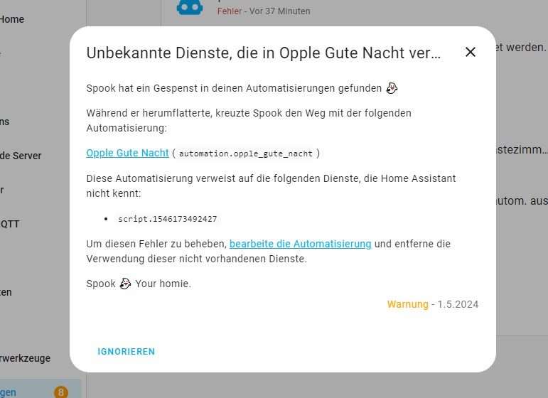The width and height of the screenshot is (548, 398).
Task: Click the ghost emoji next to 'Your homie'
Action: click(125, 284)
